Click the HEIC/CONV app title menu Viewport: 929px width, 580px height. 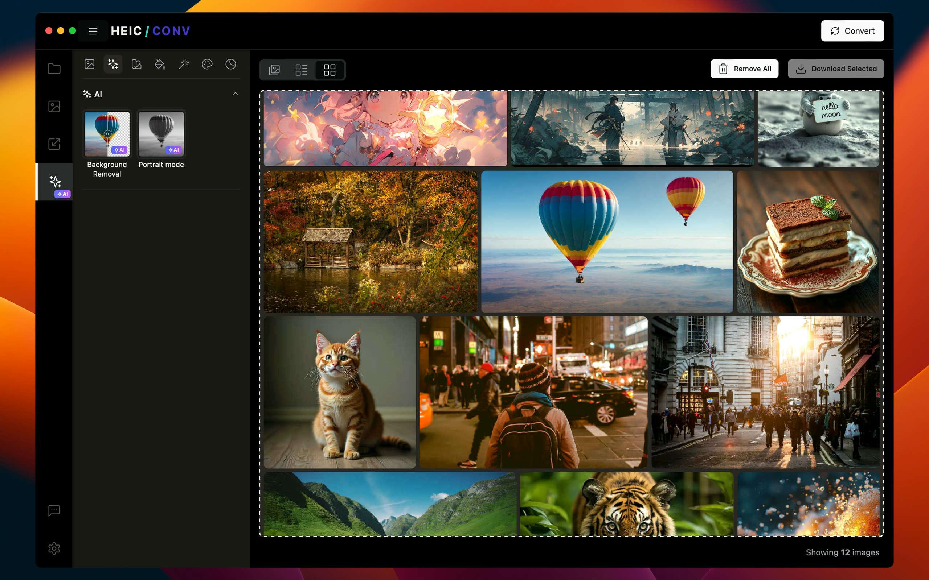pyautogui.click(x=151, y=31)
